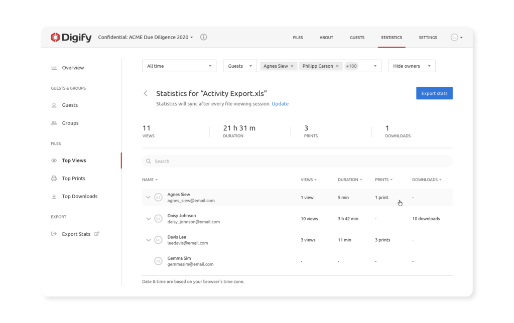Remove Agnes Siew filter chip
The image size is (514, 323).
click(x=292, y=66)
